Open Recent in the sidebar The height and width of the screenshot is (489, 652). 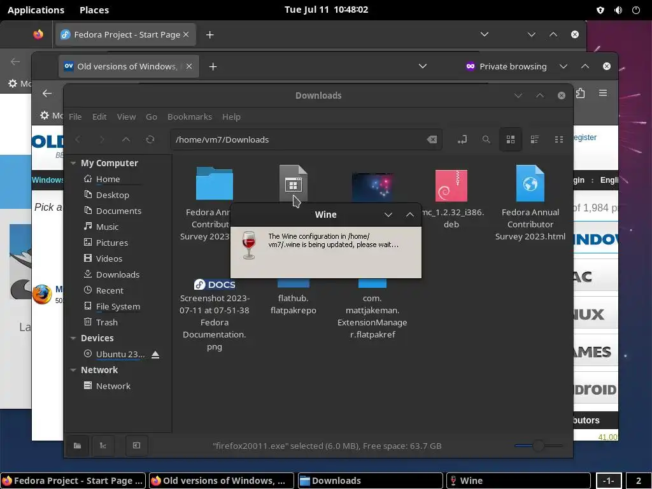point(110,290)
